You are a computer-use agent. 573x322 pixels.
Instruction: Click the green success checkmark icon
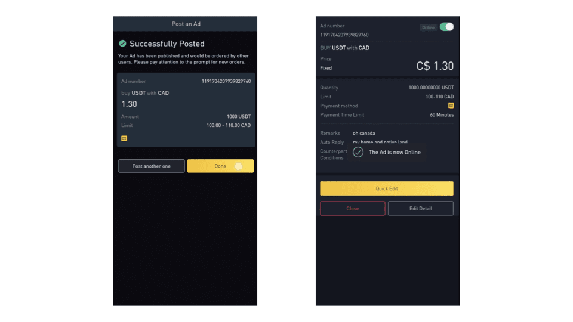122,44
